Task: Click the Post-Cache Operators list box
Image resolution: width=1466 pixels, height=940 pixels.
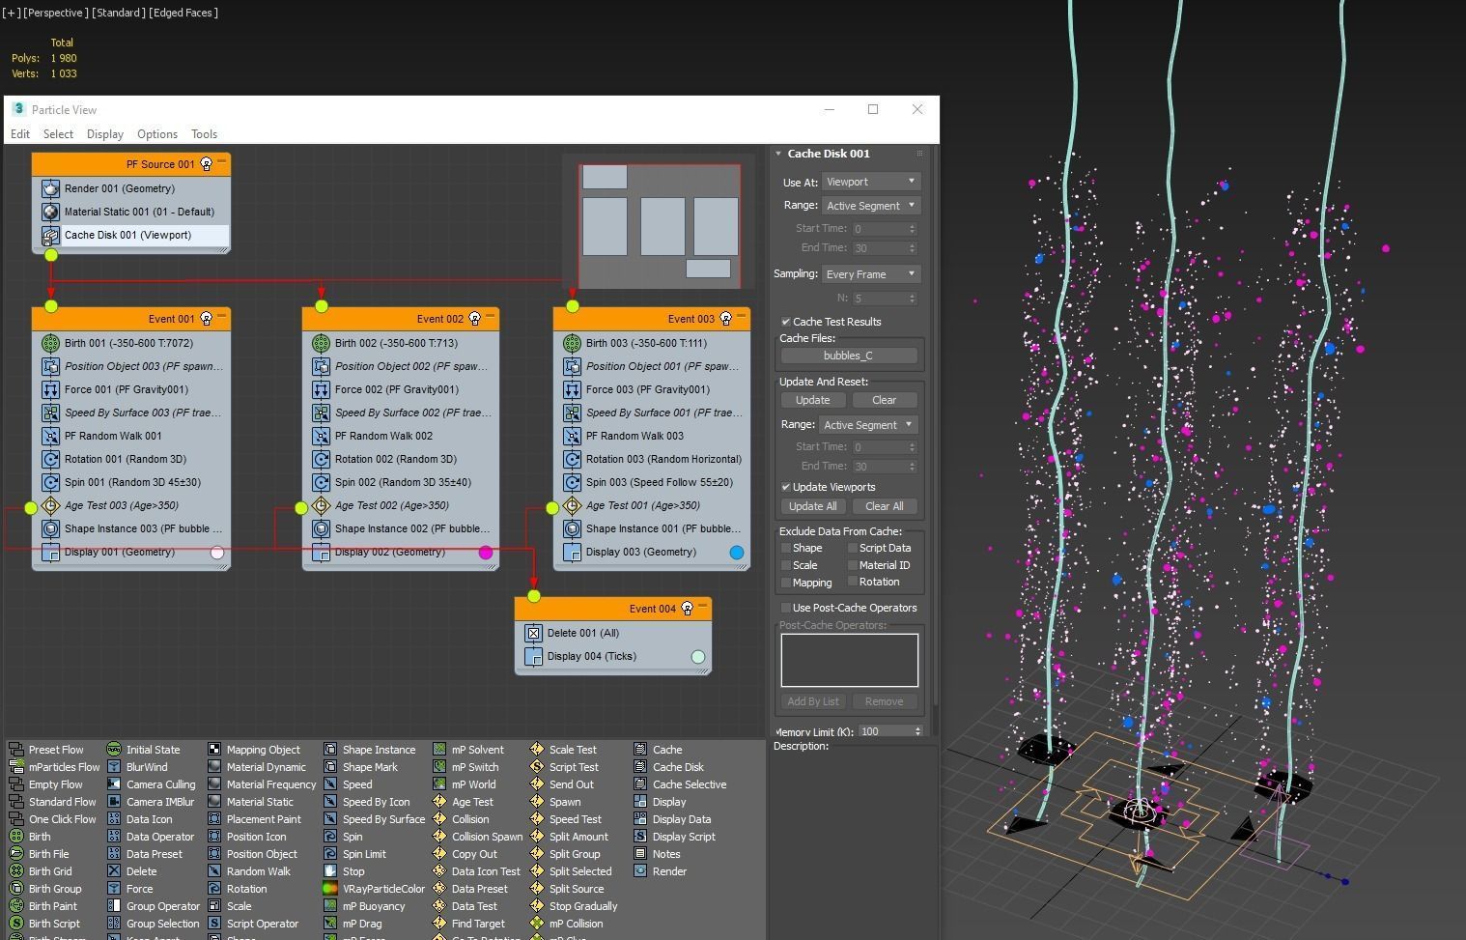Action: point(850,661)
